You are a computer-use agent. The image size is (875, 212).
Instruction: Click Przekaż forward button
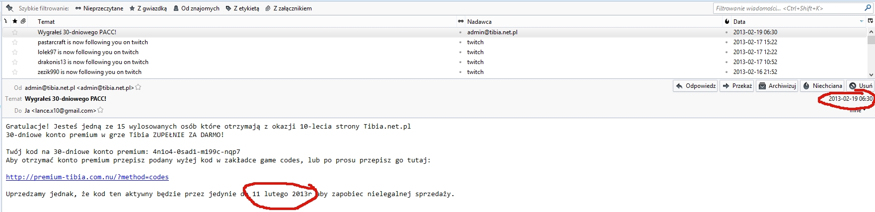737,86
